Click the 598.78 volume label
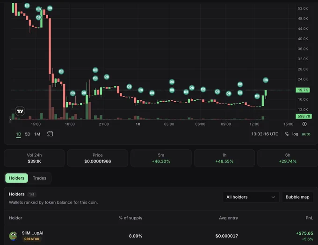Screen dimensions: 318x245 (x=304, y=116)
